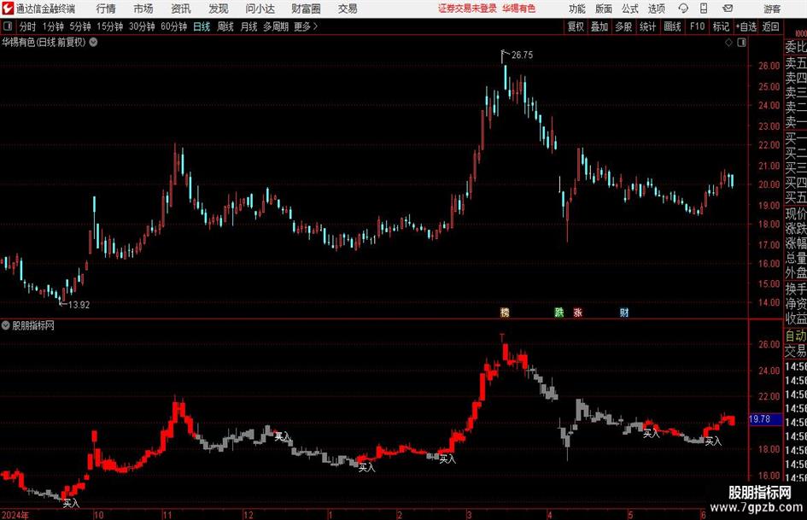
Task: Open the 功能 menu
Action: [x=577, y=9]
